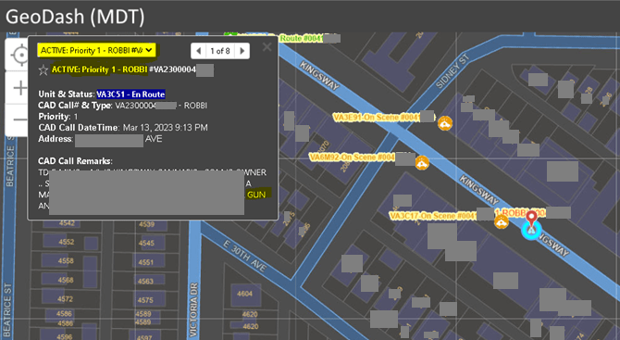Click the locate-me crosshair map button

tap(19, 55)
